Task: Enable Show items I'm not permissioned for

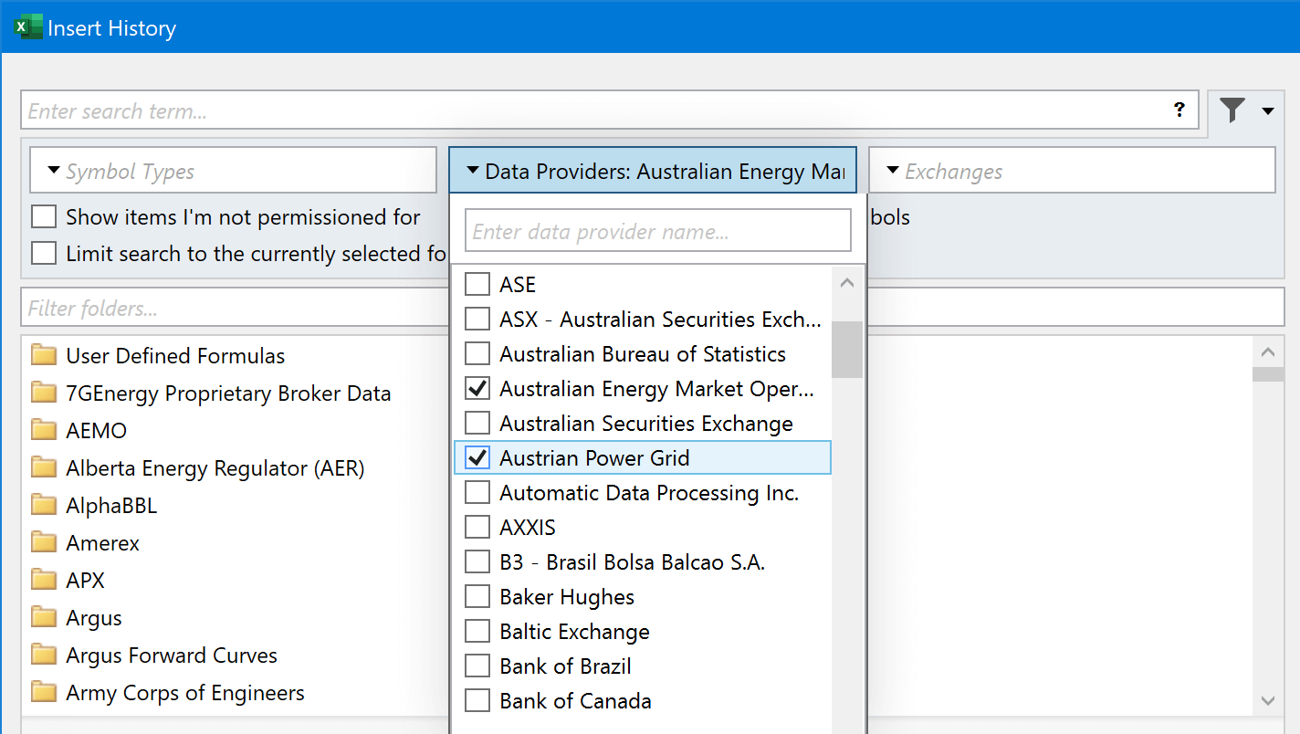Action: (44, 217)
